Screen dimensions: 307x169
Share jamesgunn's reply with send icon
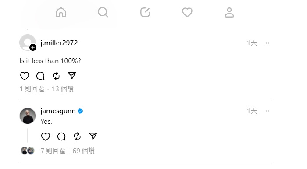(93, 136)
